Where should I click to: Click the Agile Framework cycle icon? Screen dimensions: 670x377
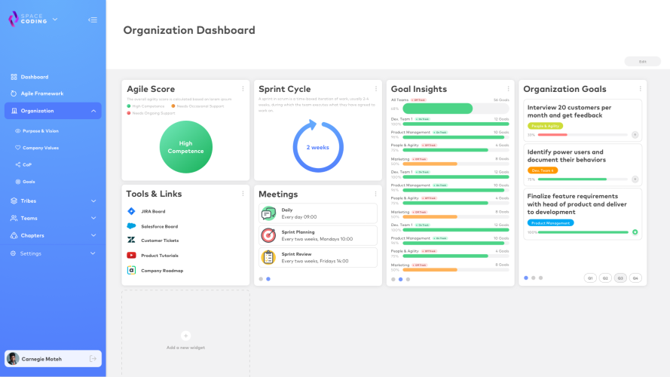[x=14, y=93]
